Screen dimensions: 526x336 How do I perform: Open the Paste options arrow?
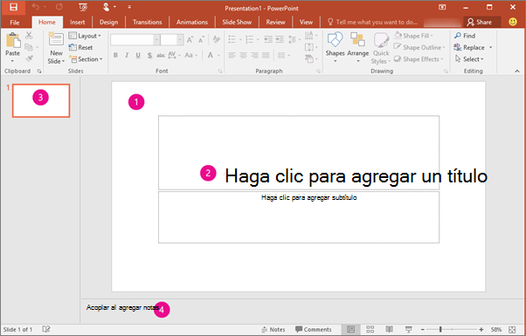(12, 61)
